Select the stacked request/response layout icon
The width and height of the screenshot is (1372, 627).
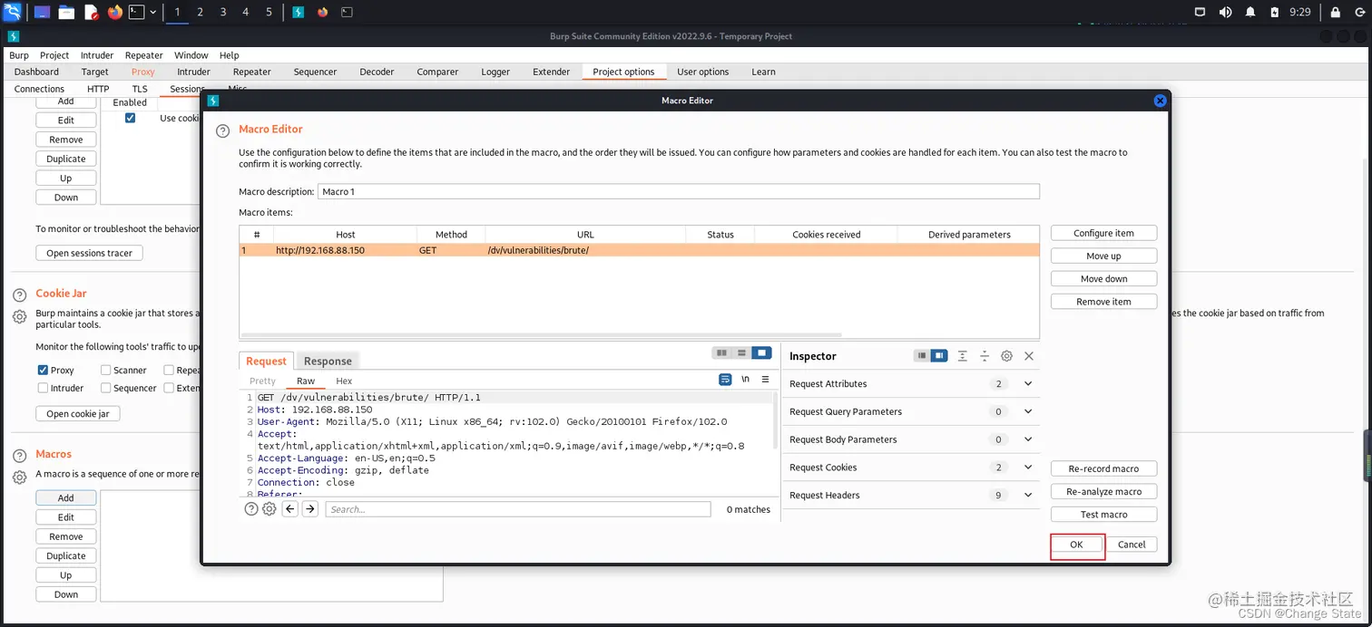[741, 352]
